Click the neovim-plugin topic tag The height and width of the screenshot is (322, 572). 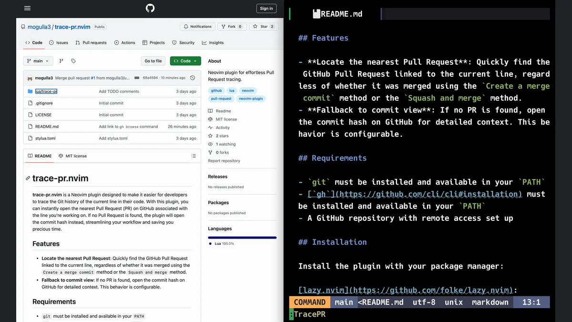pyautogui.click(x=251, y=99)
